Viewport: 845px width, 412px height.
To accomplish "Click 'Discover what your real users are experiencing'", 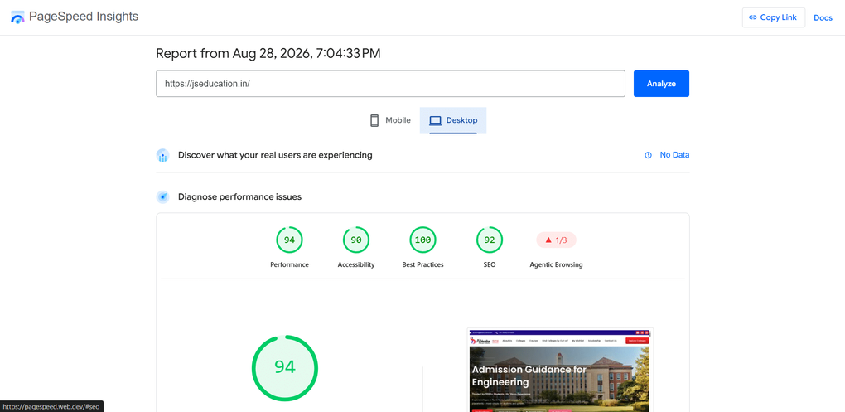I will pyautogui.click(x=275, y=155).
